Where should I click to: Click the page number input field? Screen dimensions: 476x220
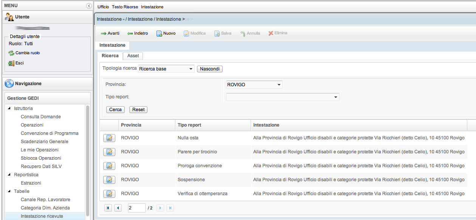(x=136, y=208)
